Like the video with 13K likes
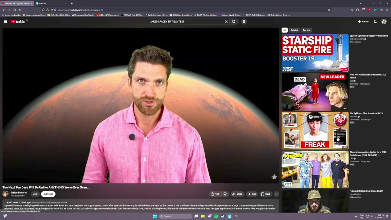The image size is (391, 220). [x=215, y=194]
